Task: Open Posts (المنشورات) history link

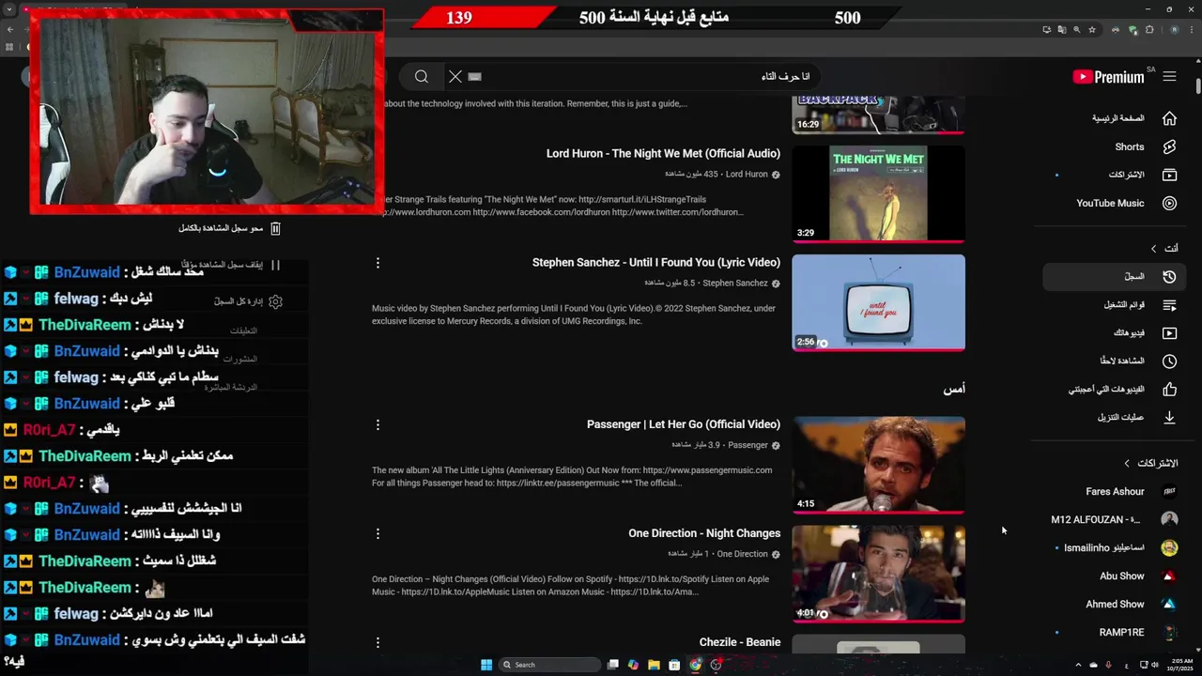Action: [240, 359]
